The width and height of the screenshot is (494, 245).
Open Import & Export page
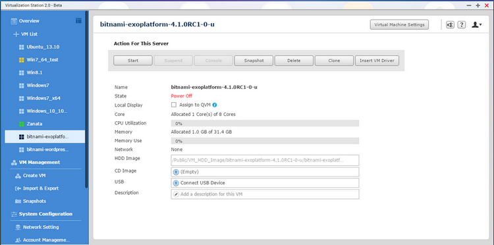tap(41, 188)
